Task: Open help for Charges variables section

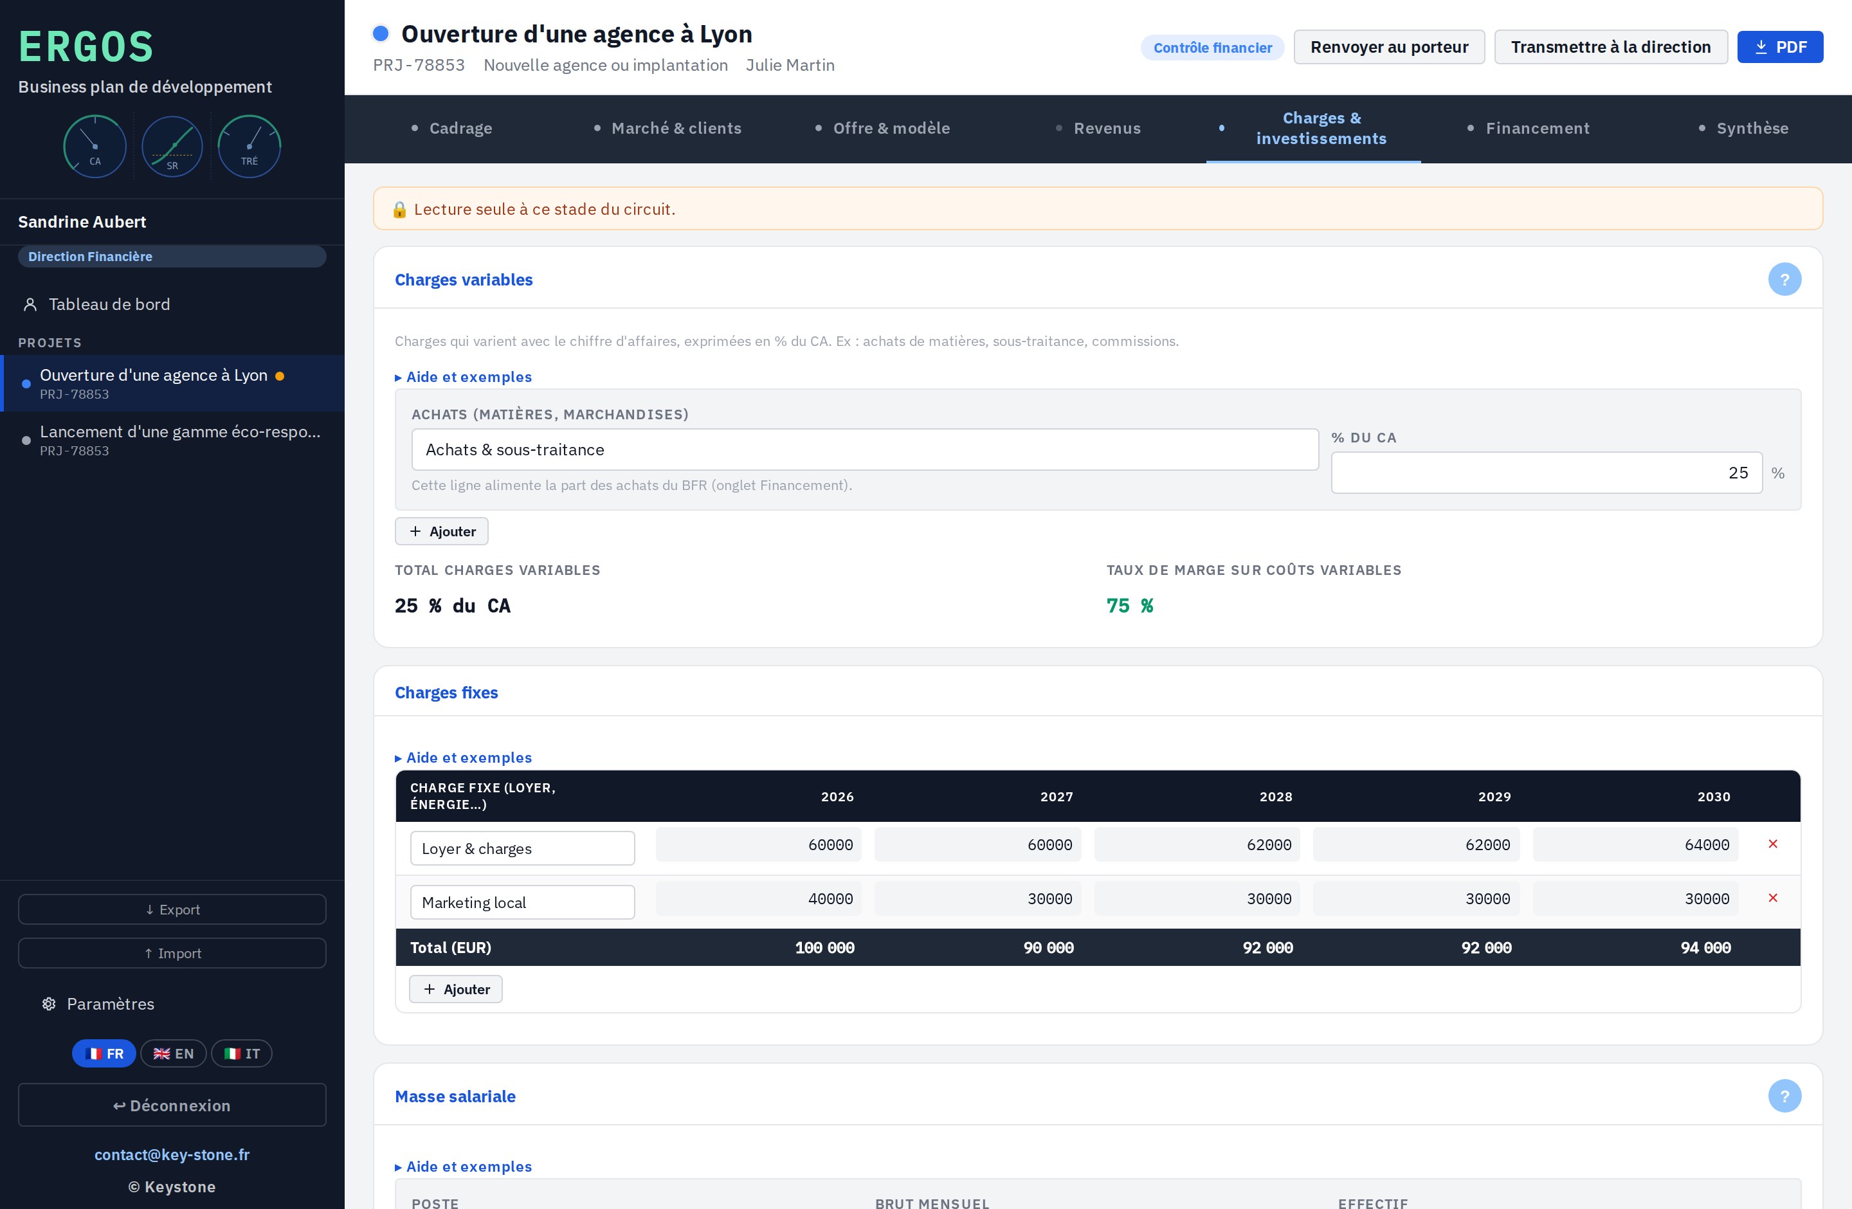Action: [1784, 279]
